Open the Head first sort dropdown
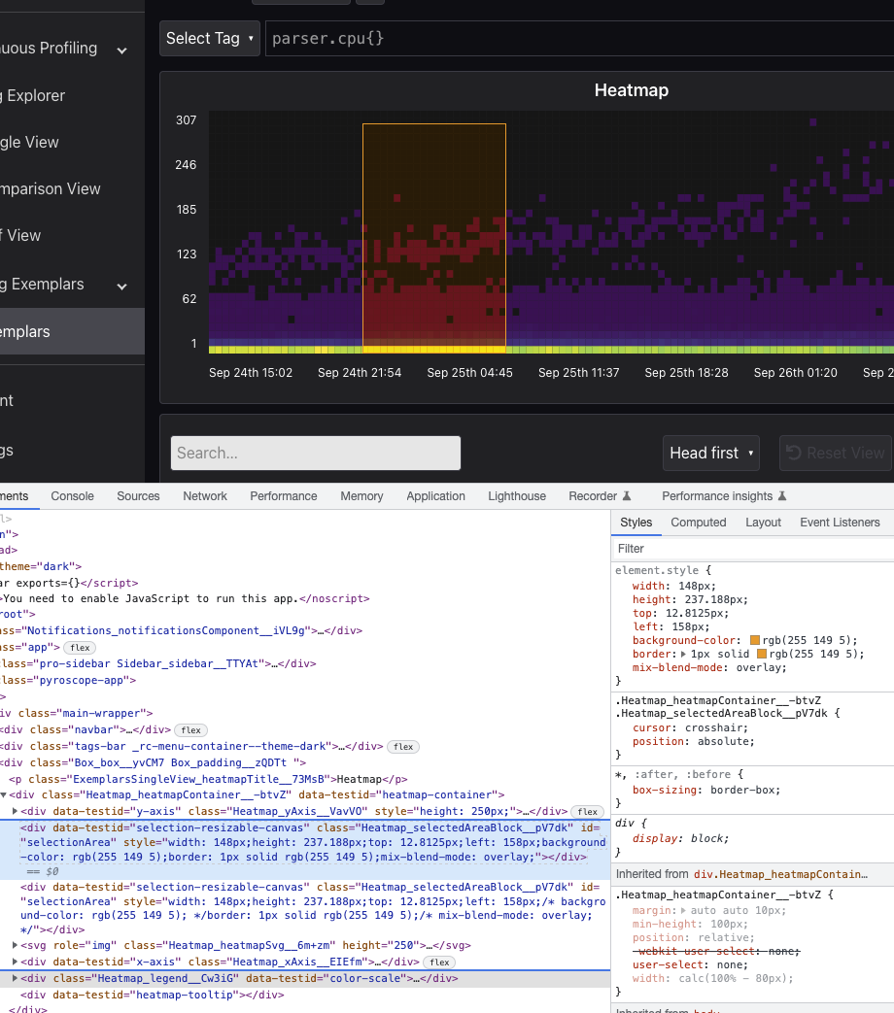894x1013 pixels. pyautogui.click(x=710, y=453)
